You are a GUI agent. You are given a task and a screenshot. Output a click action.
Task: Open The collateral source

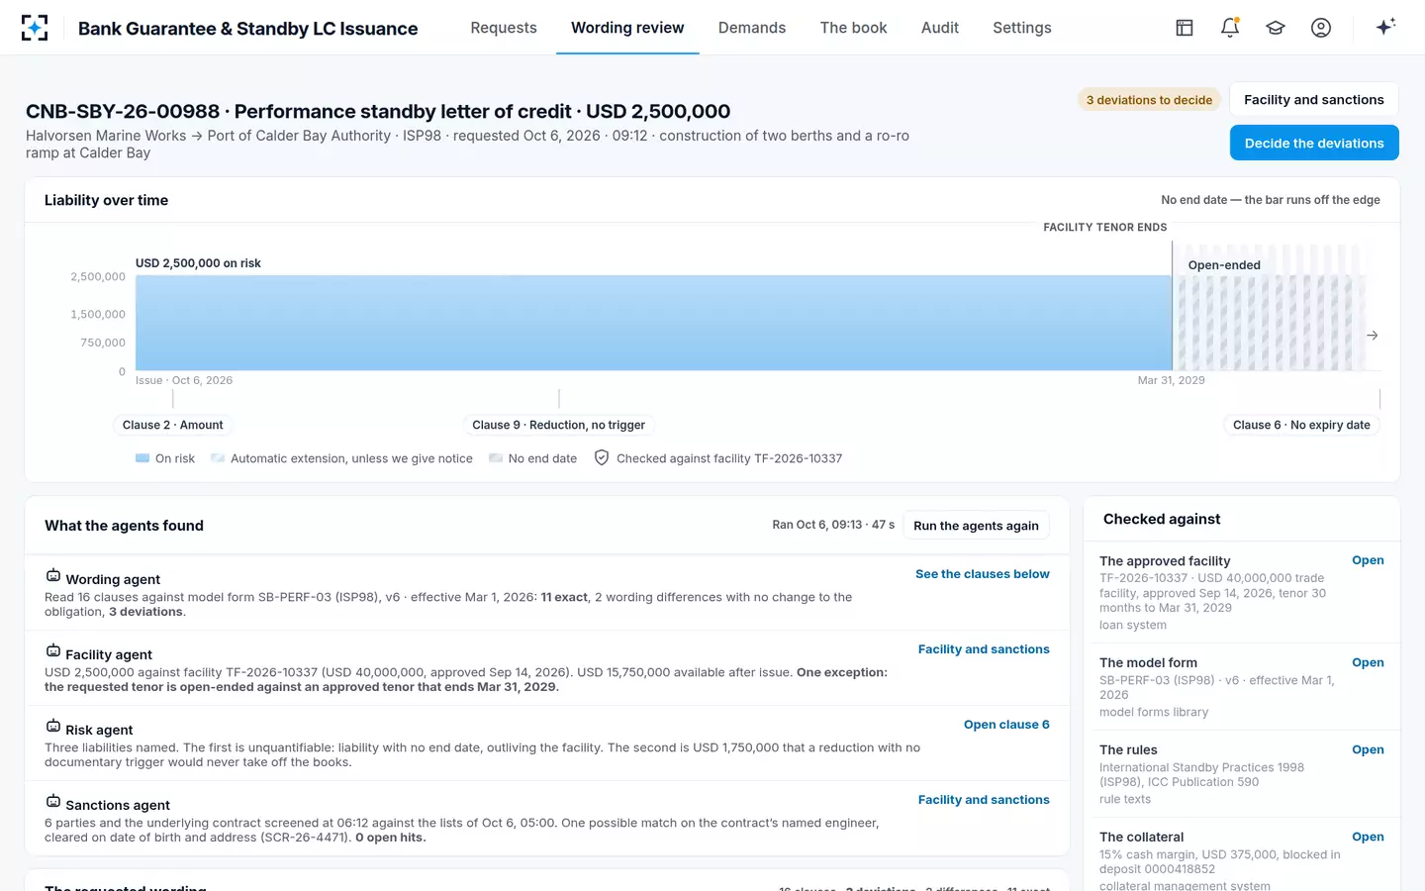click(x=1368, y=838)
